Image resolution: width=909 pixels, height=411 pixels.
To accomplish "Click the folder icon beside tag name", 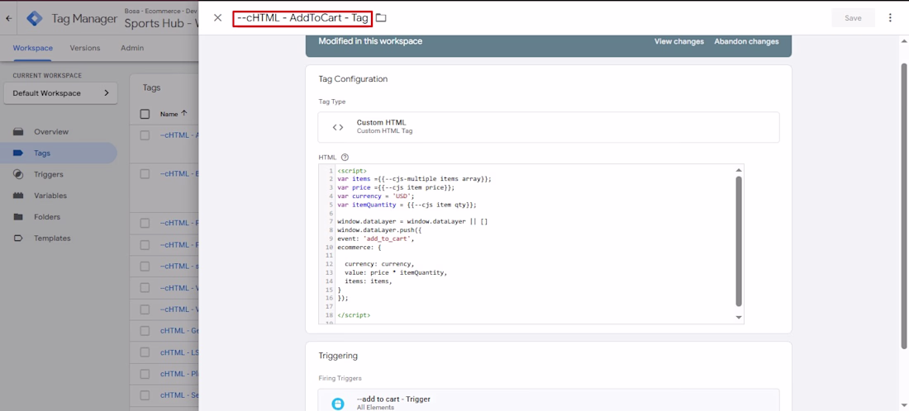I will click(x=381, y=18).
